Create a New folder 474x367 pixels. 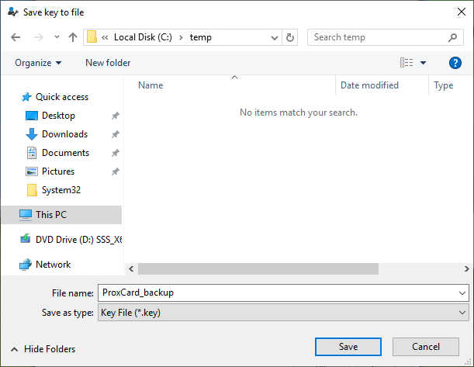(108, 63)
